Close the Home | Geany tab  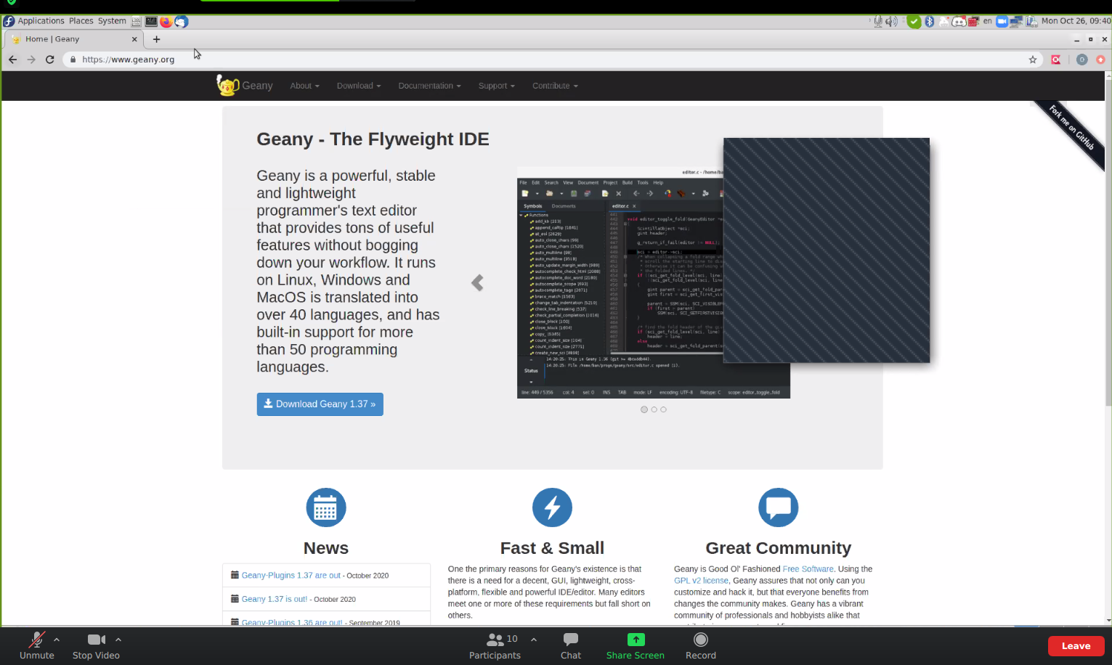134,39
